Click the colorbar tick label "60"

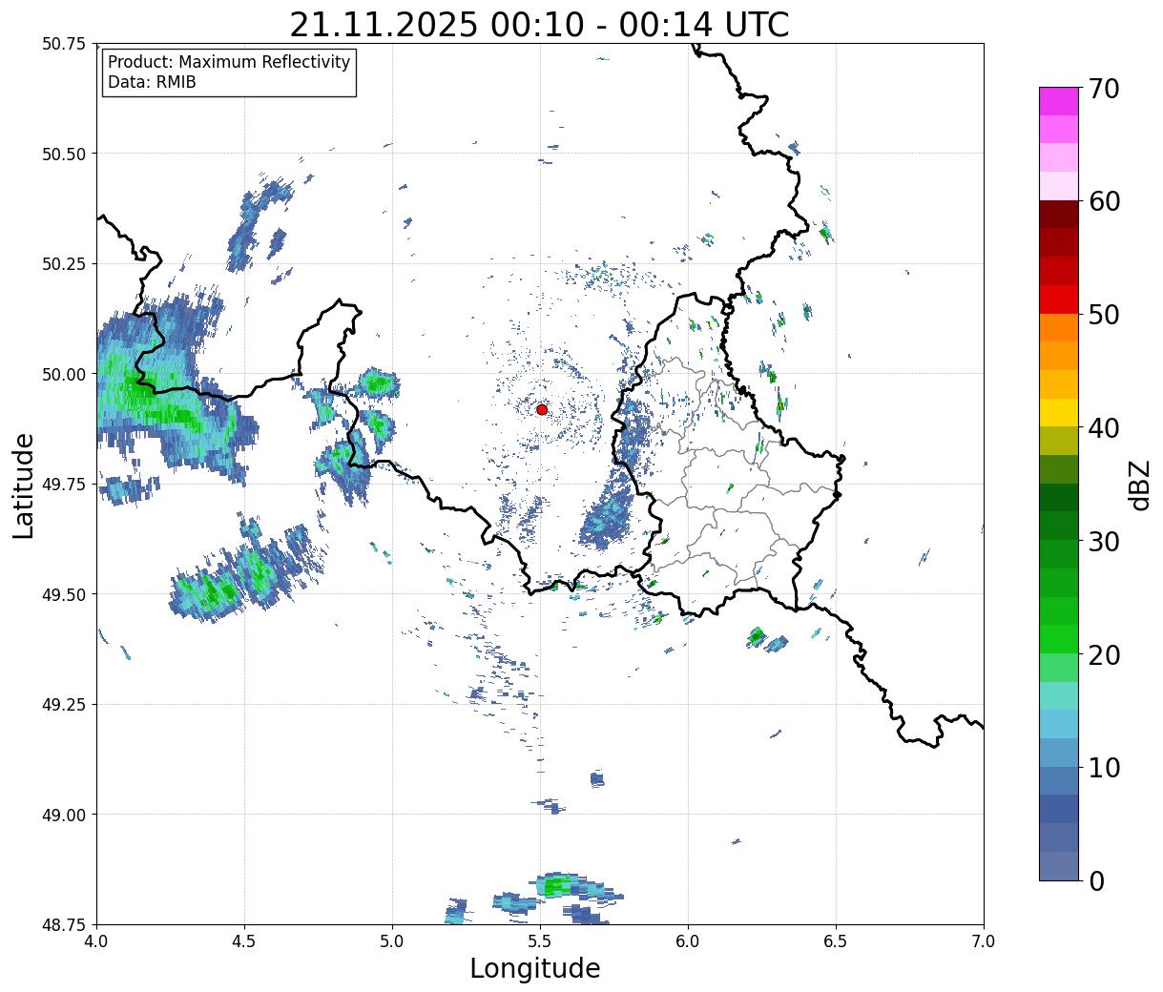click(x=1104, y=201)
